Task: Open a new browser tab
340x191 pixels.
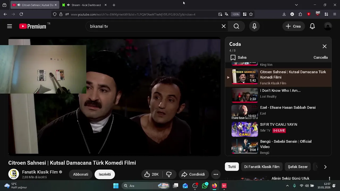Action: pos(114,5)
